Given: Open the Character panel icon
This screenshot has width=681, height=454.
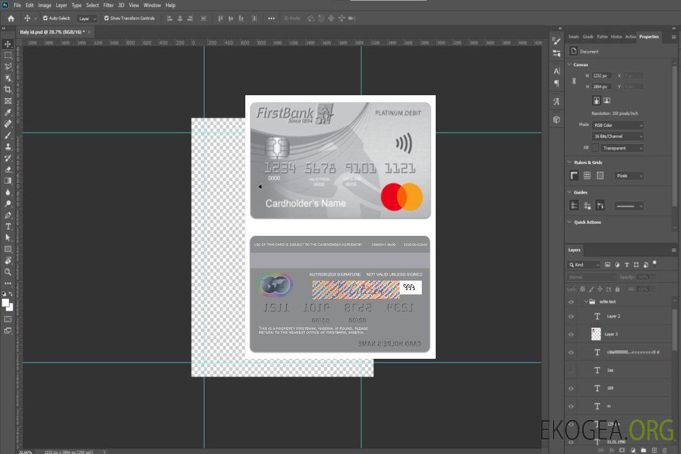Looking at the screenshot, I should click(557, 71).
